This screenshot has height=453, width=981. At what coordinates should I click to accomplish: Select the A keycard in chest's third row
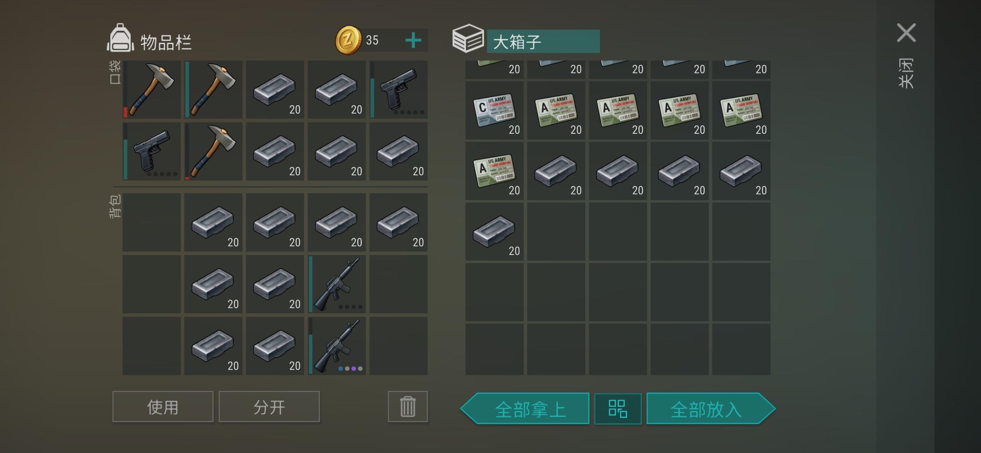494,171
